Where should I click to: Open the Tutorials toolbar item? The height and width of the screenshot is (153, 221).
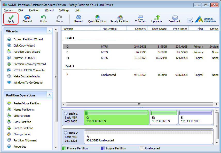[140, 19]
